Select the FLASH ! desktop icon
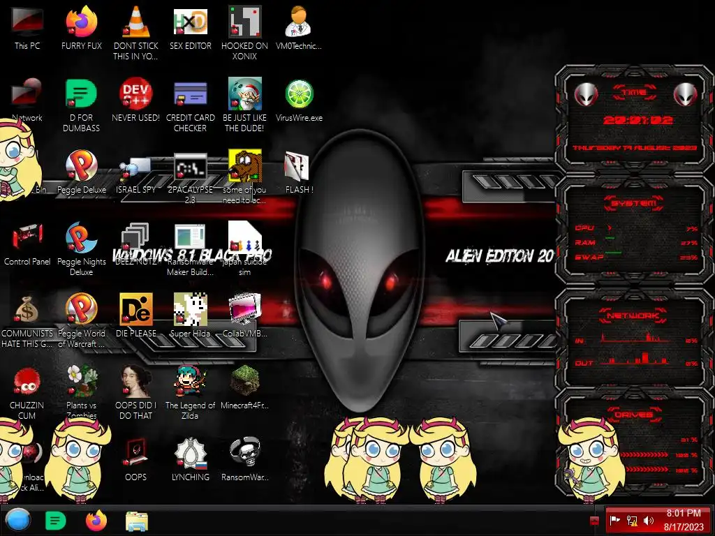The width and height of the screenshot is (715, 536). click(296, 166)
